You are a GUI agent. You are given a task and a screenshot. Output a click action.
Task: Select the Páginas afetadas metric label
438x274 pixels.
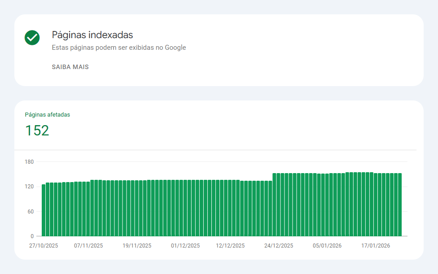[x=47, y=114]
